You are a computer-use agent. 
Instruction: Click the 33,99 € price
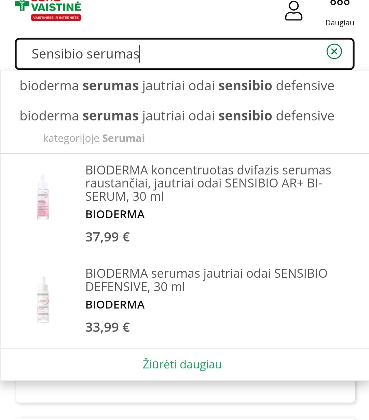point(108,327)
